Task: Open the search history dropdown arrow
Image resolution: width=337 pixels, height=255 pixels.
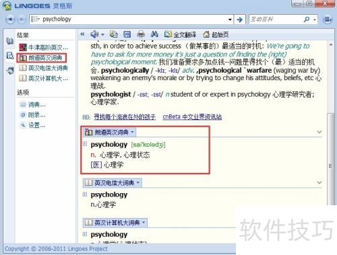Action: pyautogui.click(x=230, y=20)
